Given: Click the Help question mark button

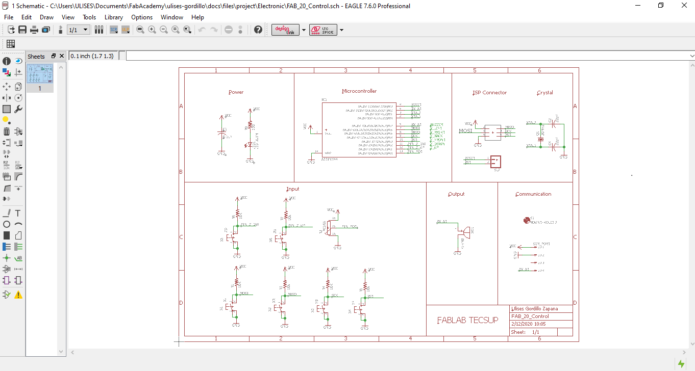Looking at the screenshot, I should [x=258, y=30].
